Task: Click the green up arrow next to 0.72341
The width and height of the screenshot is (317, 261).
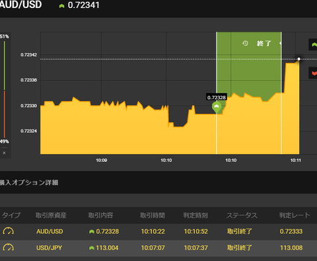Action: [x=61, y=6]
